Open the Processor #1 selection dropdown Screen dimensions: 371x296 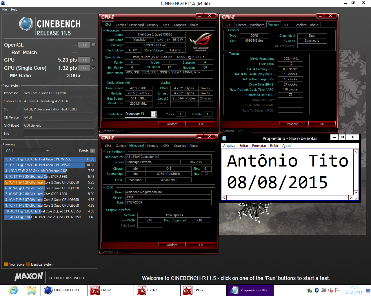click(x=141, y=114)
